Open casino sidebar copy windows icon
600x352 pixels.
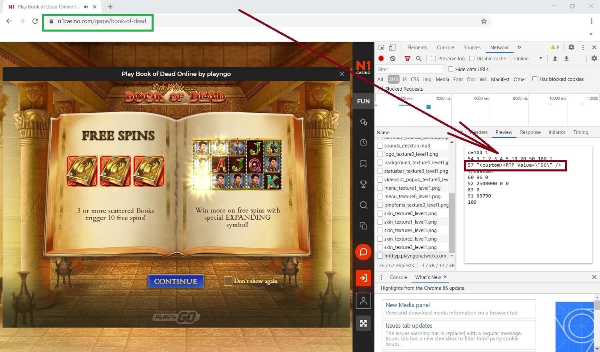coord(363,226)
